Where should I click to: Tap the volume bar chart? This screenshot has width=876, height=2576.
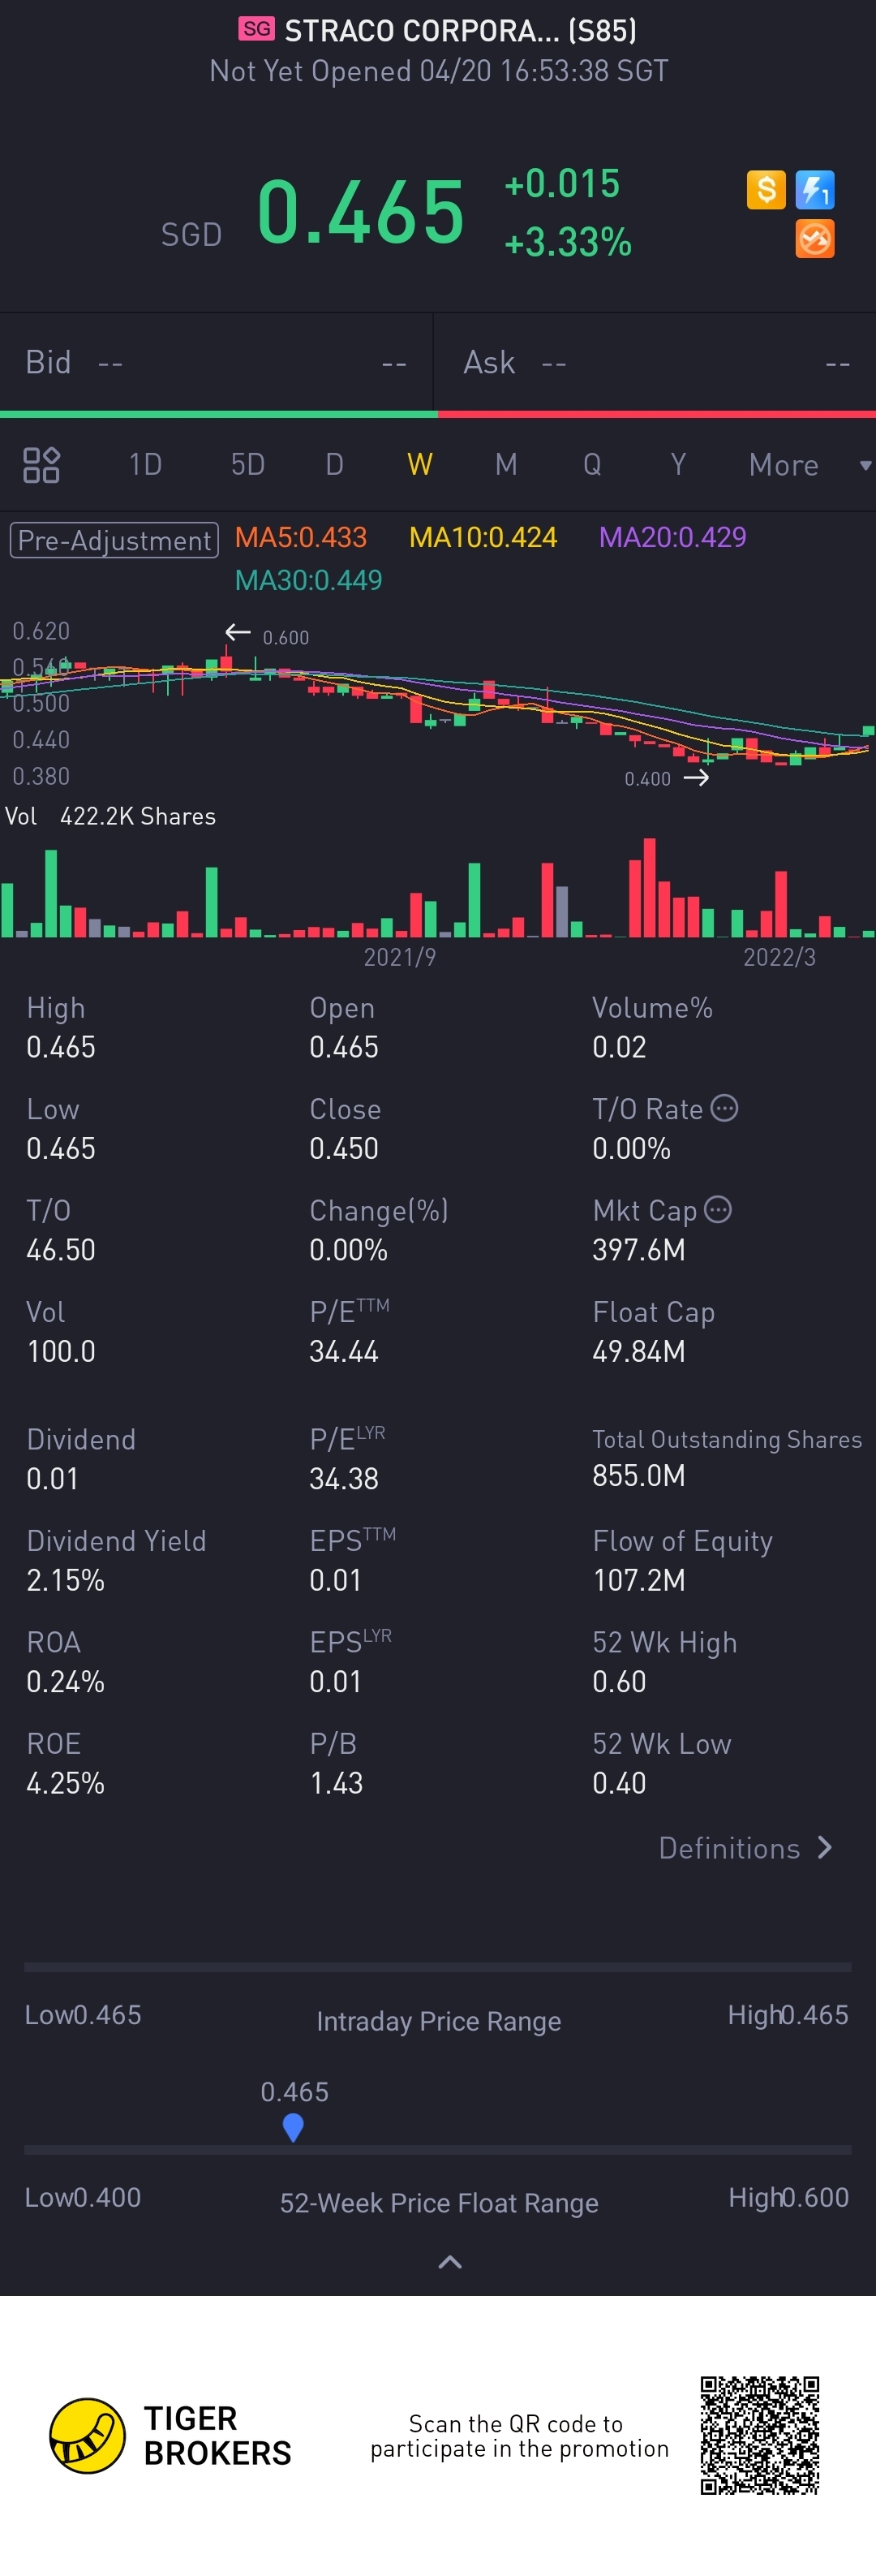pyautogui.click(x=437, y=888)
